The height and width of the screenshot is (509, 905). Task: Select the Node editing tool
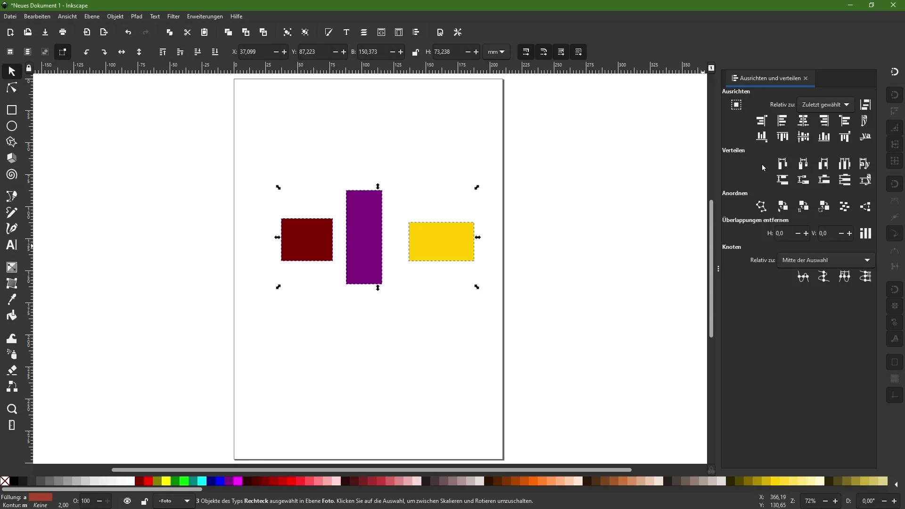pyautogui.click(x=12, y=88)
